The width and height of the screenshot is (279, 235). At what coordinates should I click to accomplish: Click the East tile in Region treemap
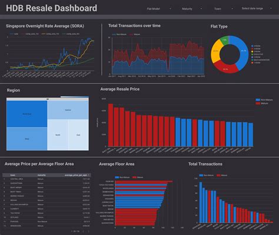coord(78,135)
